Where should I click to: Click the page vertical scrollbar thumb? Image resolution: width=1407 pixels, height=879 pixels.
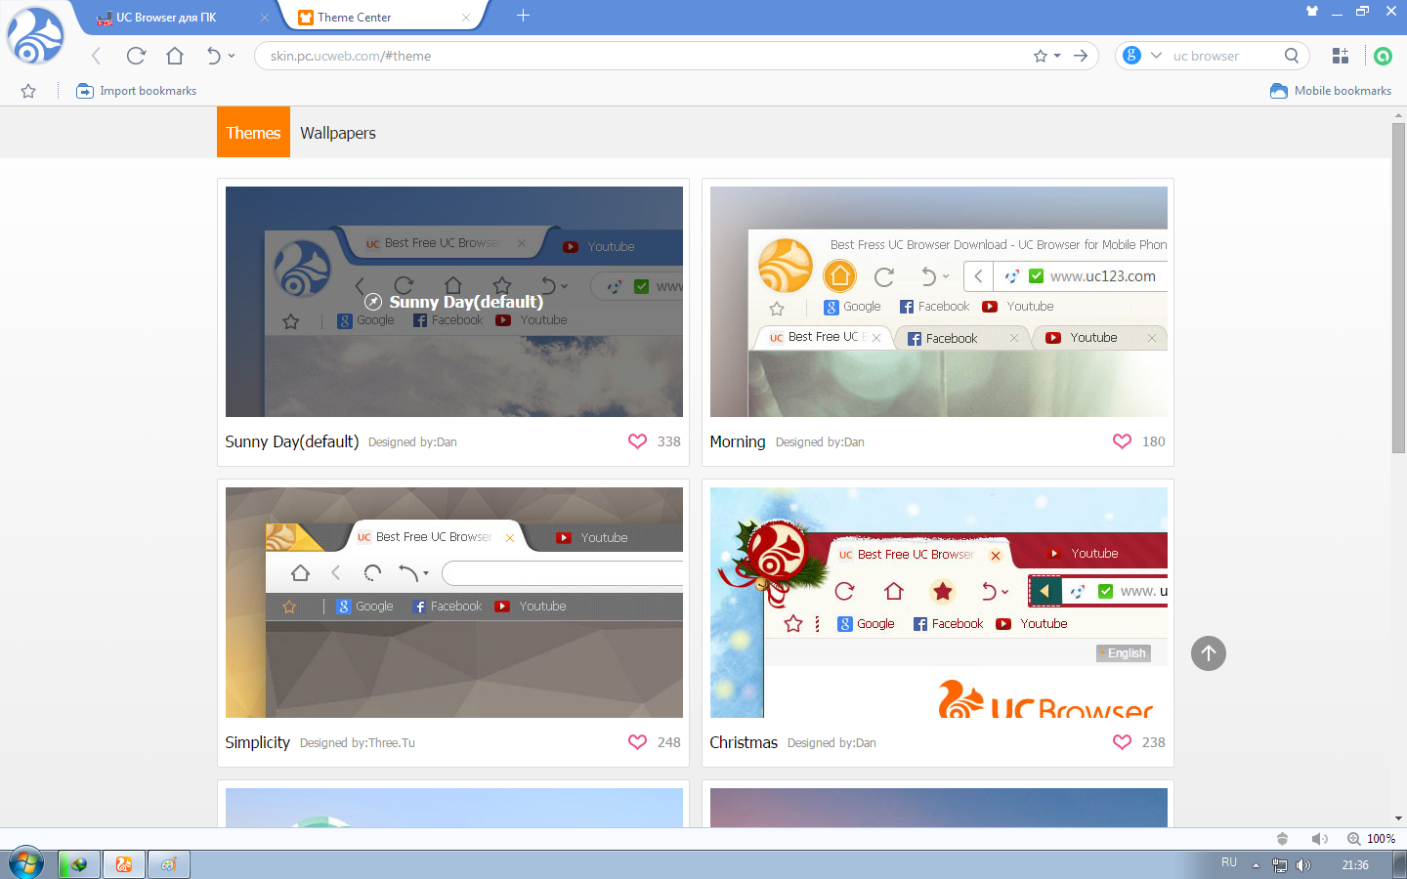coord(1398,288)
